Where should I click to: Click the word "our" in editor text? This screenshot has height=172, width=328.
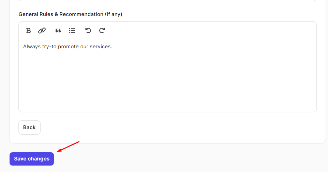[84, 47]
